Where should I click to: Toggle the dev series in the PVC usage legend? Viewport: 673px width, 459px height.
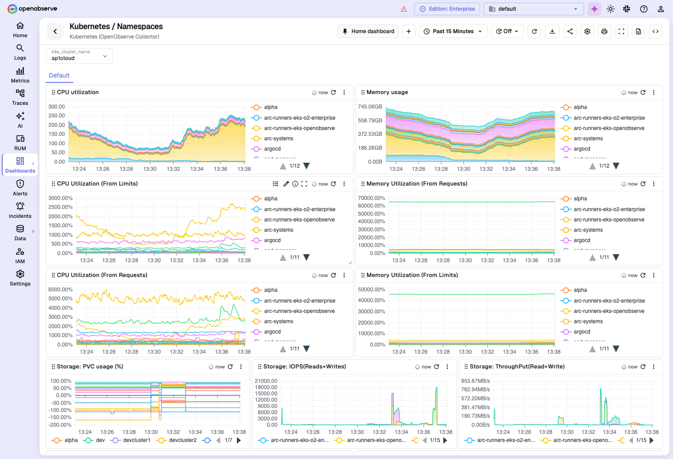(x=95, y=440)
